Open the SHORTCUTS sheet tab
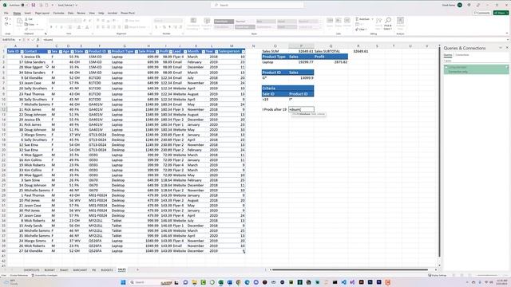511x287 pixels. coord(32,270)
